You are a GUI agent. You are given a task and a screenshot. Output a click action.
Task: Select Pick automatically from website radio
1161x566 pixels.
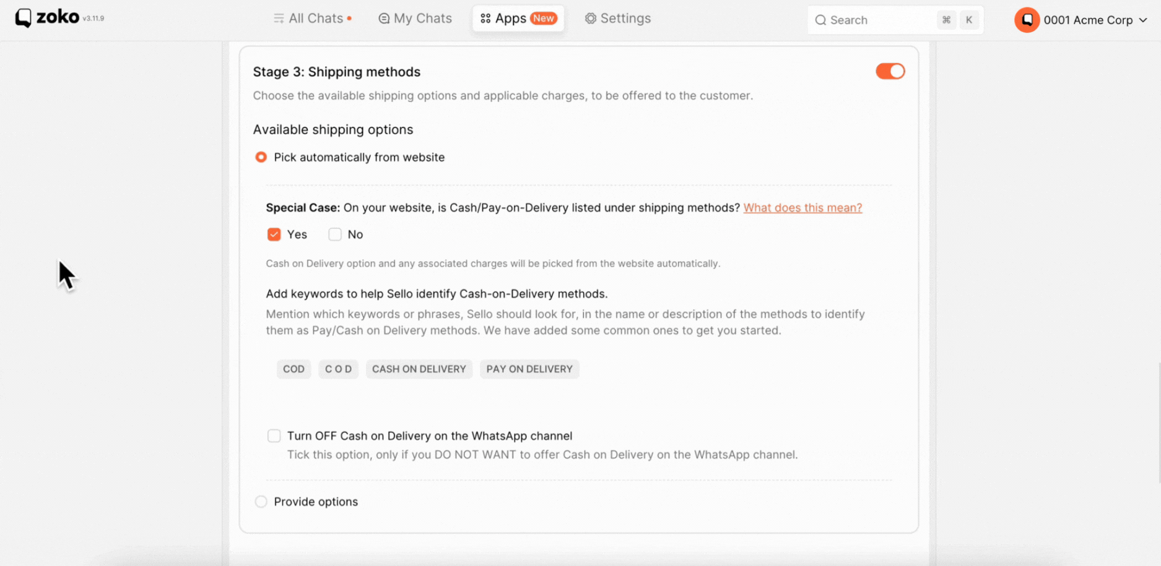(x=261, y=157)
